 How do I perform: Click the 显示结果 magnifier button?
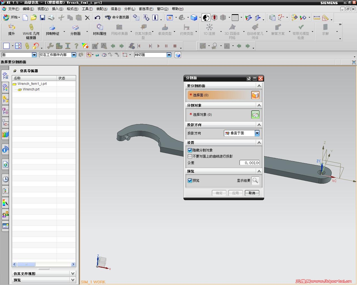click(x=255, y=181)
